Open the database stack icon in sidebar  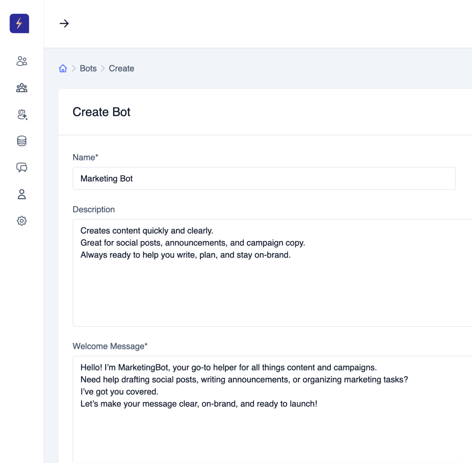point(22,141)
